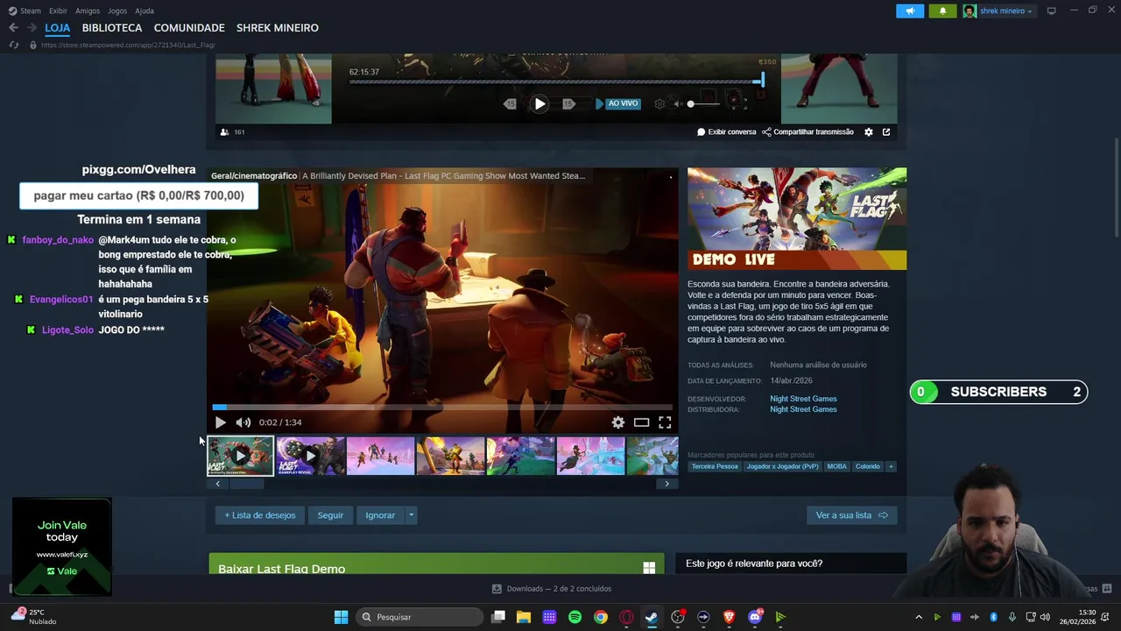Open the Ajuda menu
The image size is (1121, 631).
point(145,11)
